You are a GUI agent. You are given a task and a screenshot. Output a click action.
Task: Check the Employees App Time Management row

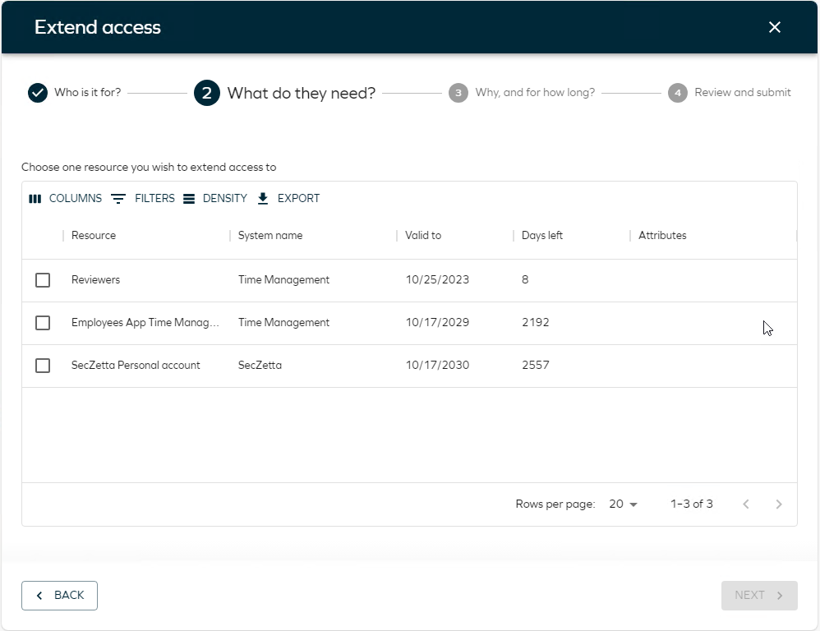[43, 323]
